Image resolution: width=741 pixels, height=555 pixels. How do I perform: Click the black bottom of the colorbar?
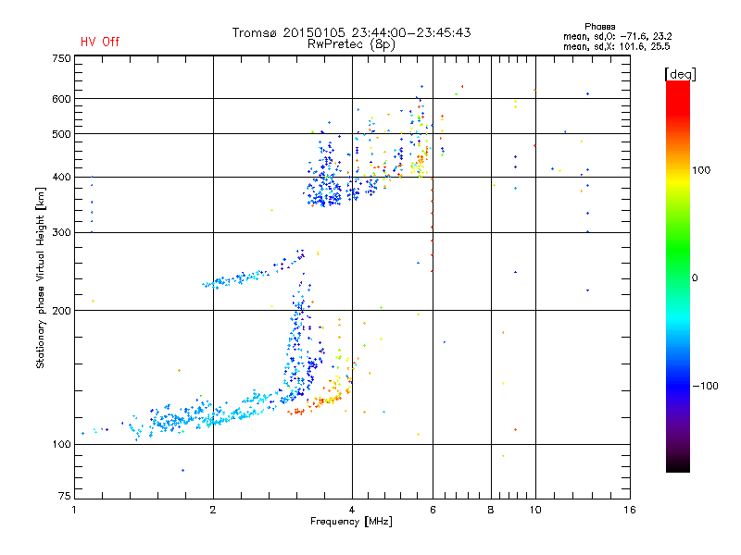click(x=678, y=465)
